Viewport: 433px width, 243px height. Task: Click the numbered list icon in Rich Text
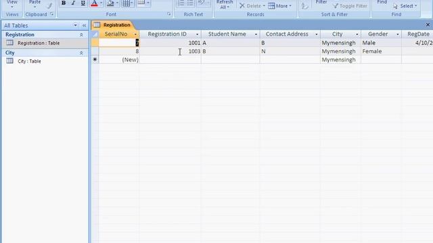click(x=181, y=3)
